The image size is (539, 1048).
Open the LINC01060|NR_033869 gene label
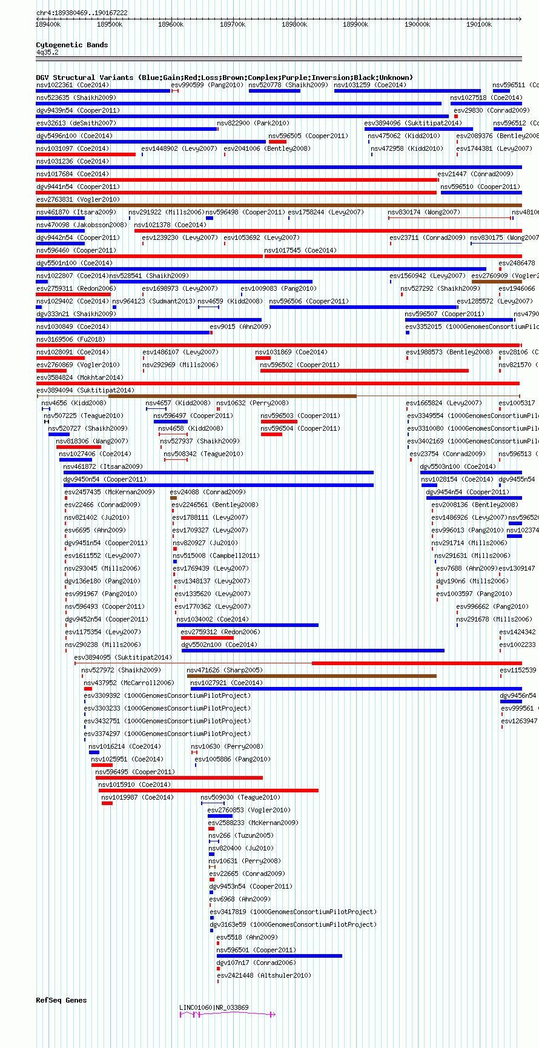(x=214, y=1007)
